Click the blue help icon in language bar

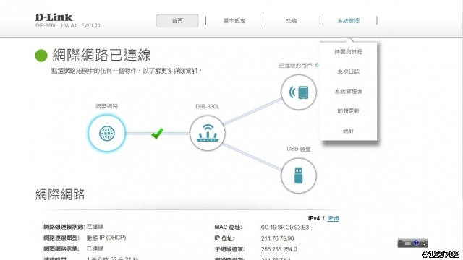417,243
